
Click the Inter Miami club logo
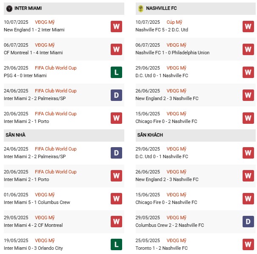[x=8, y=8]
